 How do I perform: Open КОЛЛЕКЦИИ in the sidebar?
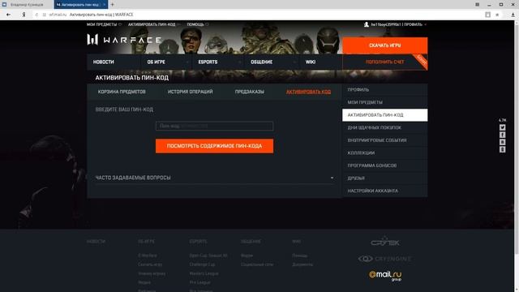tap(385, 153)
